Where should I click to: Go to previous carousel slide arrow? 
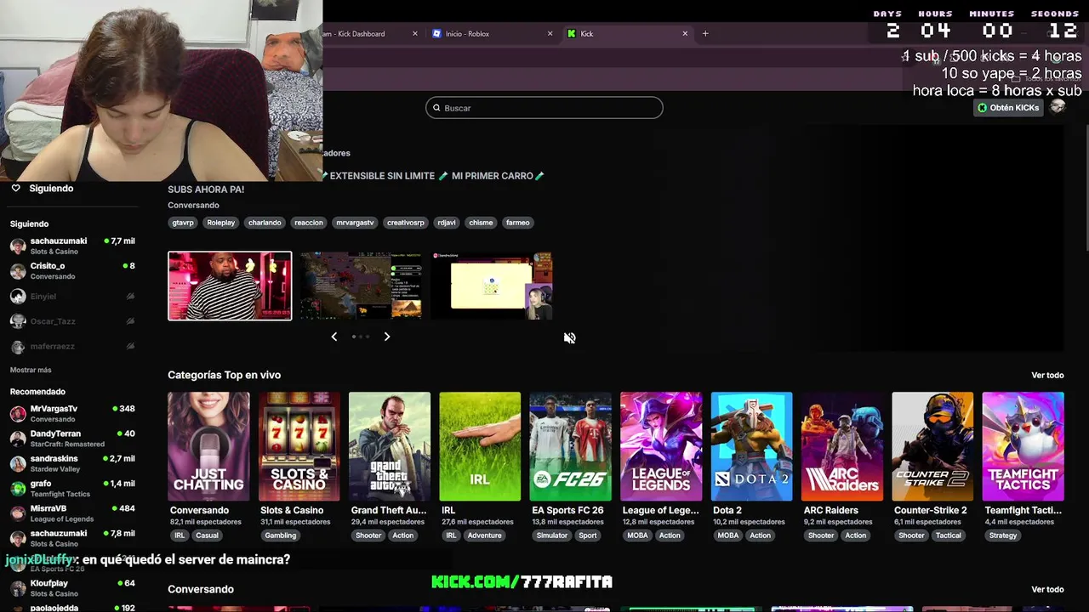334,337
